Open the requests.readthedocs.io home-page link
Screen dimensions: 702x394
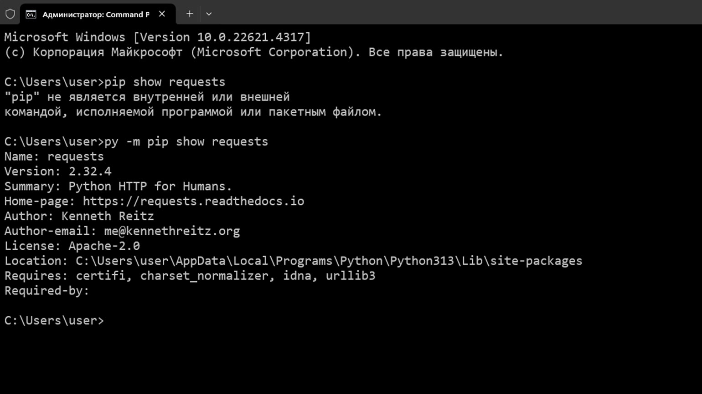click(193, 201)
